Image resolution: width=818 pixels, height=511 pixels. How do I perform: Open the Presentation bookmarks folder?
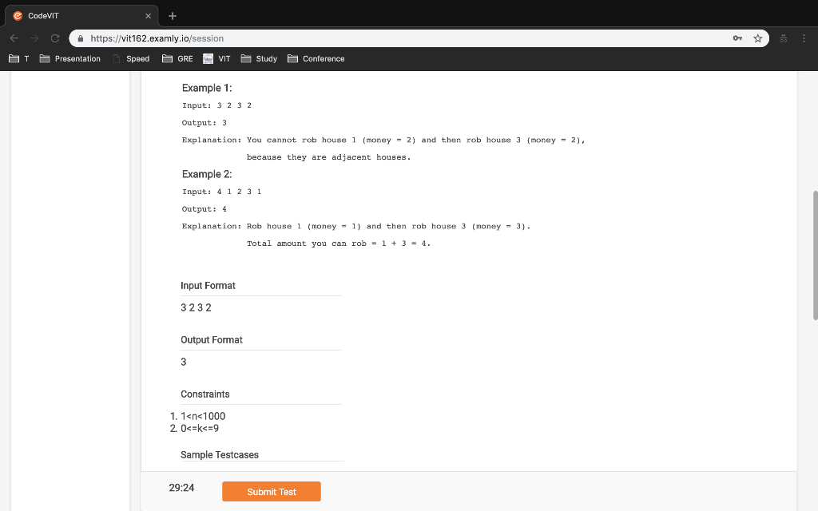click(70, 58)
